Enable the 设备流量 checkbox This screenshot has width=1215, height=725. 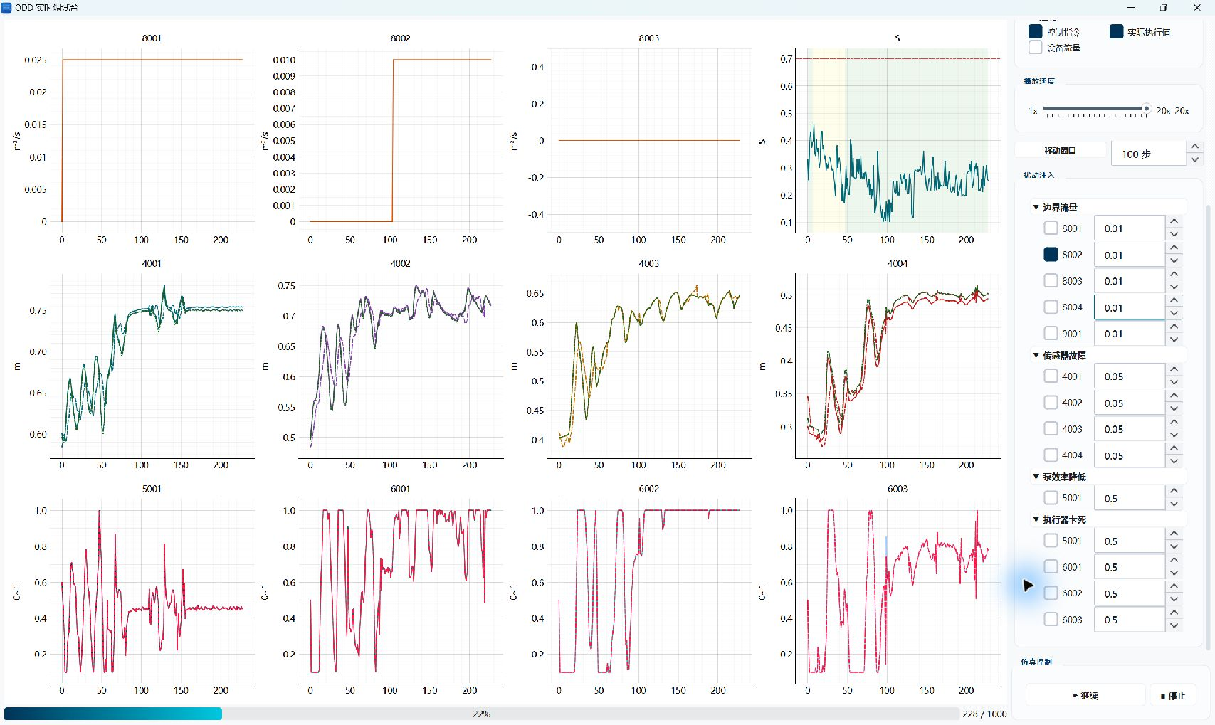coord(1036,47)
